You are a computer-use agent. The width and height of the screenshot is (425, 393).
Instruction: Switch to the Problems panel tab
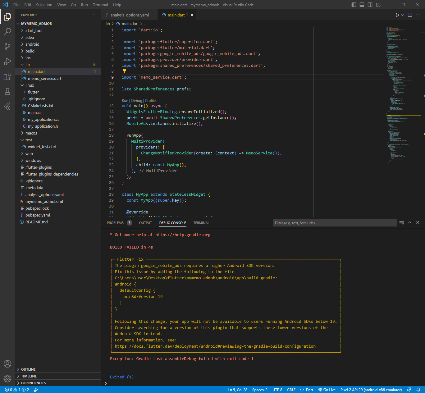point(119,223)
